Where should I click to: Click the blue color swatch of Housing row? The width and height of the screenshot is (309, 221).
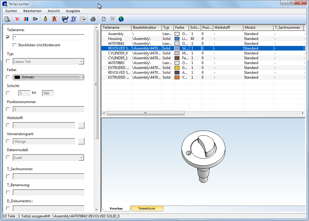(177, 39)
